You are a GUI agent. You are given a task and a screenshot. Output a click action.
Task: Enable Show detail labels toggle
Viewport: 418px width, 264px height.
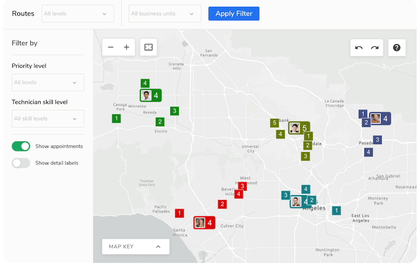[21, 163]
